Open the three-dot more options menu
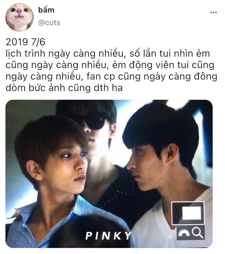Viewport: 225px width, 254px height. (x=213, y=13)
